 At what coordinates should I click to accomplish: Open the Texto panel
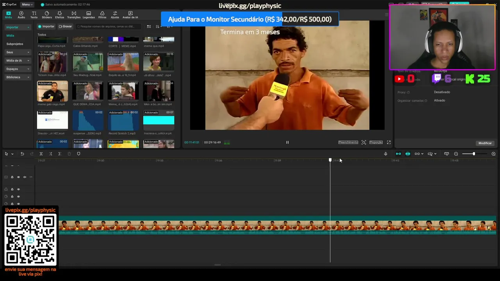click(x=34, y=15)
